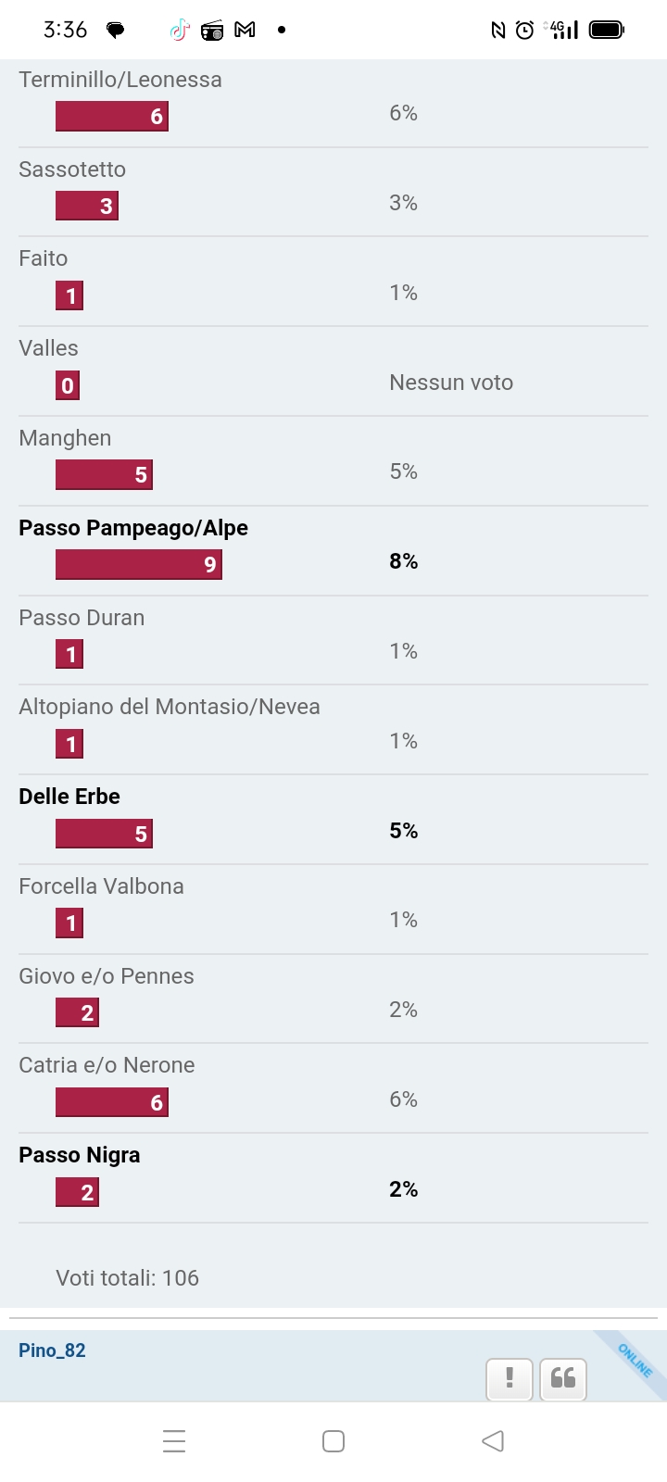Tap the Voti totali: 106 text
This screenshot has width=667, height=1482.
tap(128, 1278)
